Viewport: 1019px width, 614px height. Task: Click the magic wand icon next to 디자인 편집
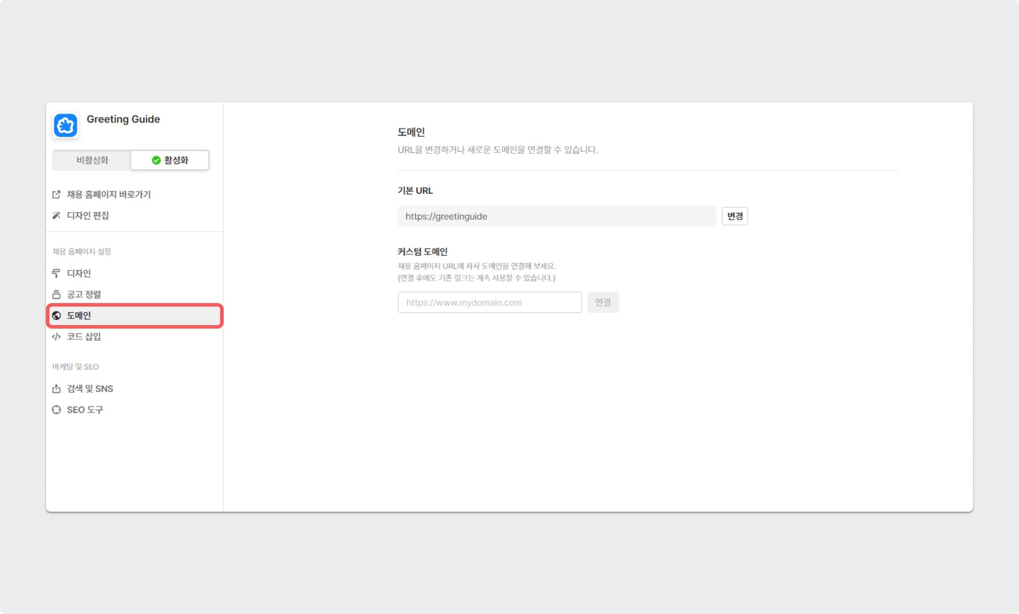(56, 216)
